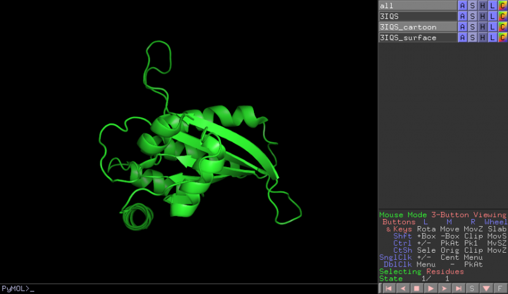Click the S scene button in playback bar
This screenshot has width=508, height=294.
472,288
